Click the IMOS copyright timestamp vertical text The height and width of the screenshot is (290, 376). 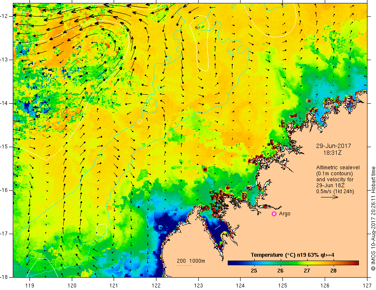(x=373, y=218)
